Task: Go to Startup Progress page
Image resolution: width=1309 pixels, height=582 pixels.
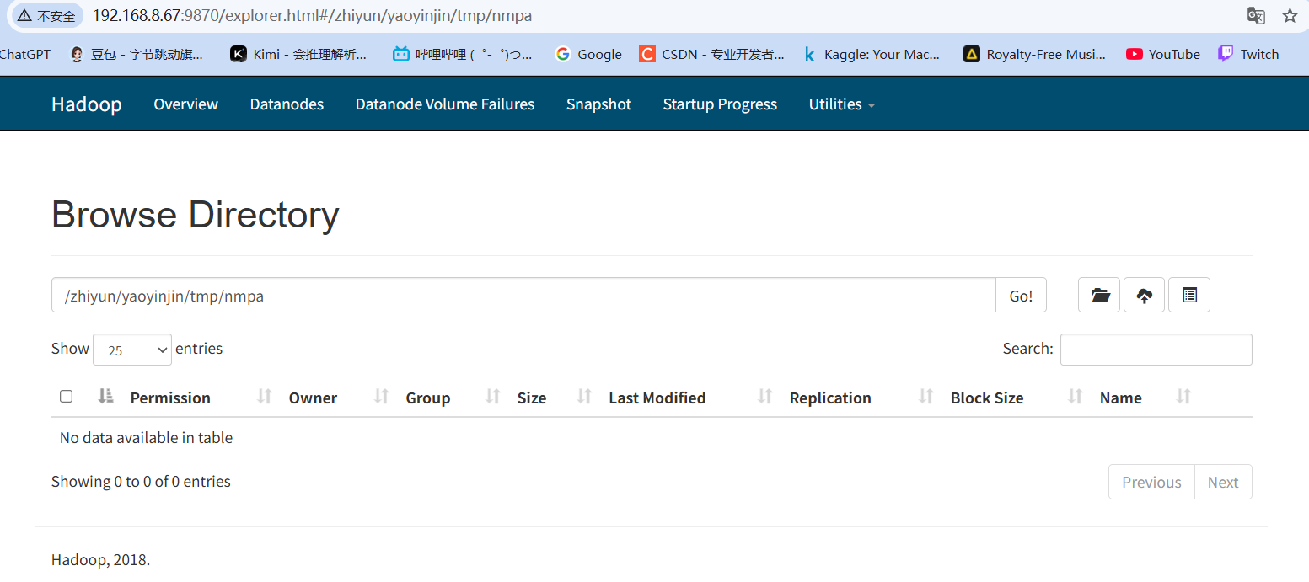Action: click(720, 104)
